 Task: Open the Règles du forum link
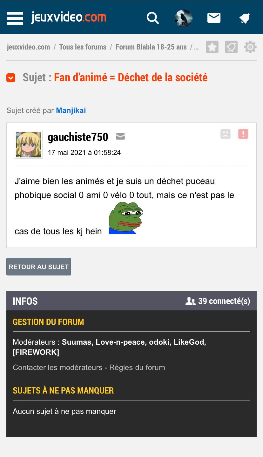[x=137, y=368]
